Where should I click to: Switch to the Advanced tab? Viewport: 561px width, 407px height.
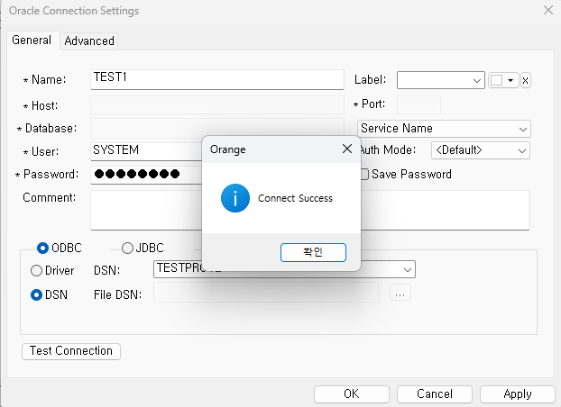click(89, 41)
